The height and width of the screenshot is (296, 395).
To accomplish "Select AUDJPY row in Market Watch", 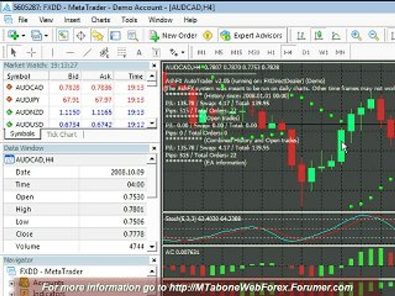I will click(76, 99).
